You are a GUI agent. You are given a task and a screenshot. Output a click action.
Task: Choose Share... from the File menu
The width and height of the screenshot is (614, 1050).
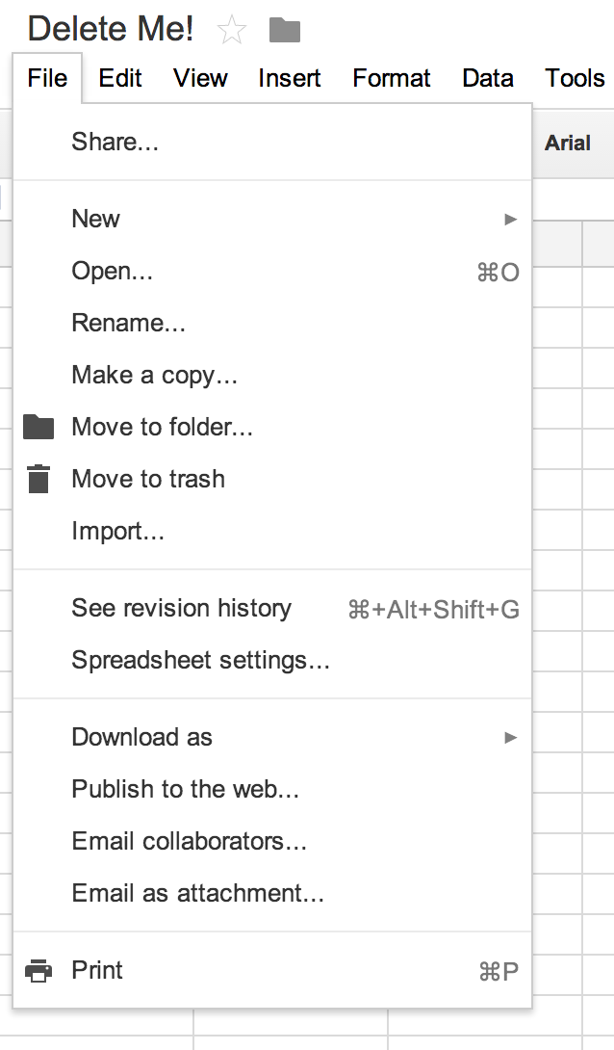click(115, 143)
